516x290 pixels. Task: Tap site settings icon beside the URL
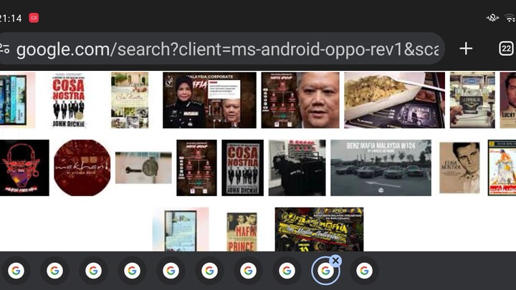(x=5, y=49)
